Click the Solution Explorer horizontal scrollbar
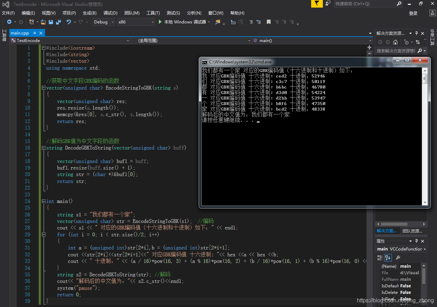Screen dimensions: 437x307 coord(401,224)
